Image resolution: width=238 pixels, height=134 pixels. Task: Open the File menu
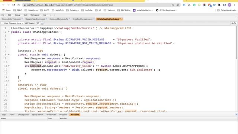pos(3,15)
